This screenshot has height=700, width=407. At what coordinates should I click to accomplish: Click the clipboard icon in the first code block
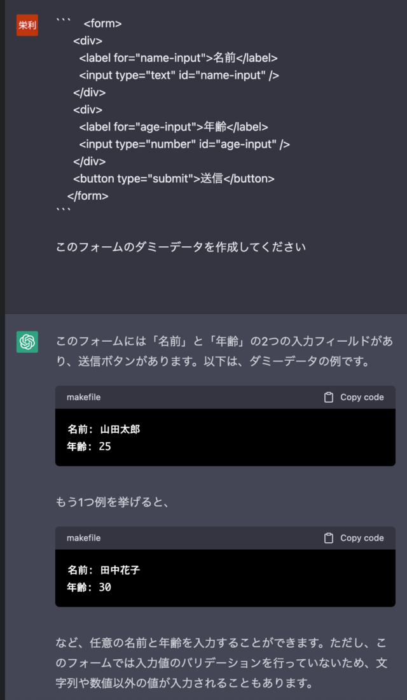pyautogui.click(x=329, y=397)
